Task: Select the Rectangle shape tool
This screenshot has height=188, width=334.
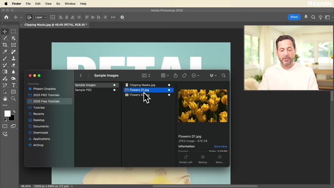Action: click(13, 92)
